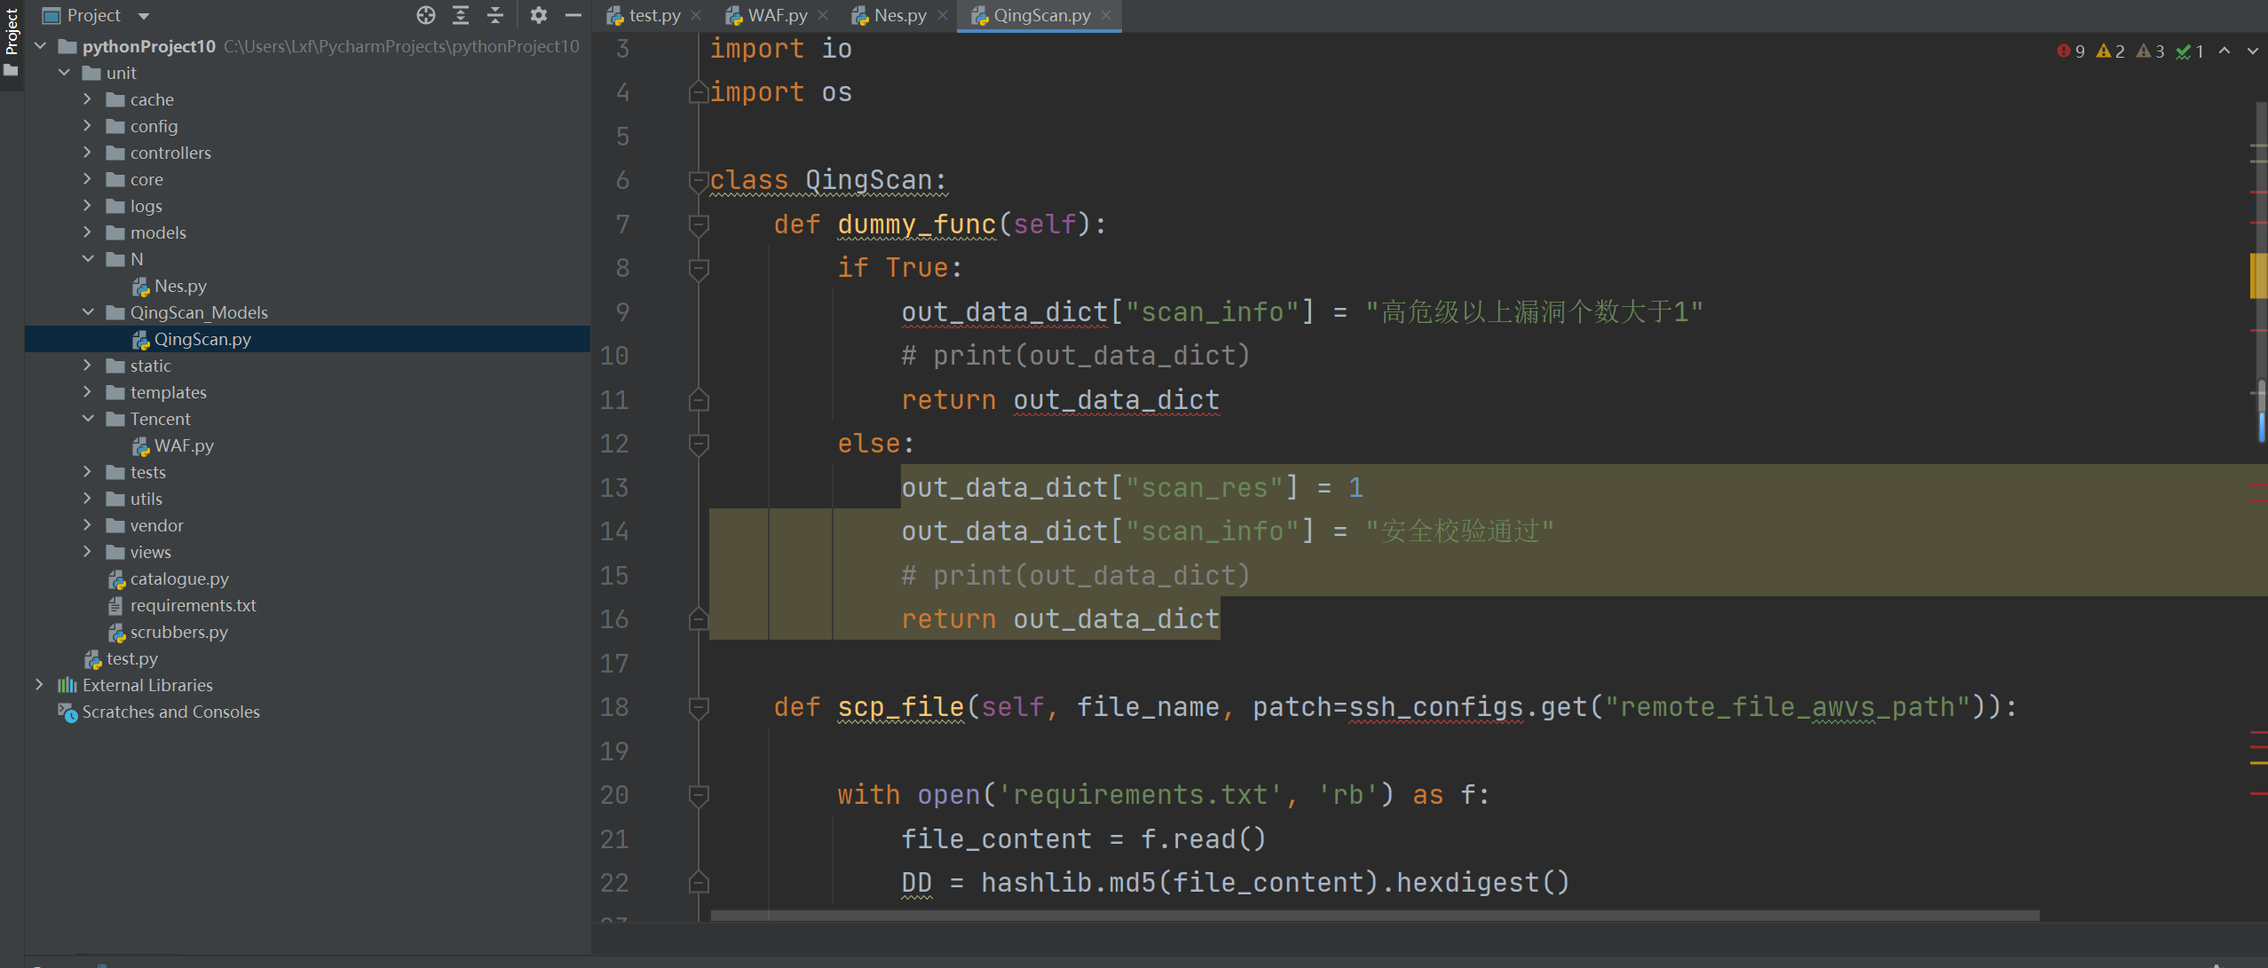Fold the scp_file method
This screenshot has width=2268, height=968.
(x=699, y=707)
